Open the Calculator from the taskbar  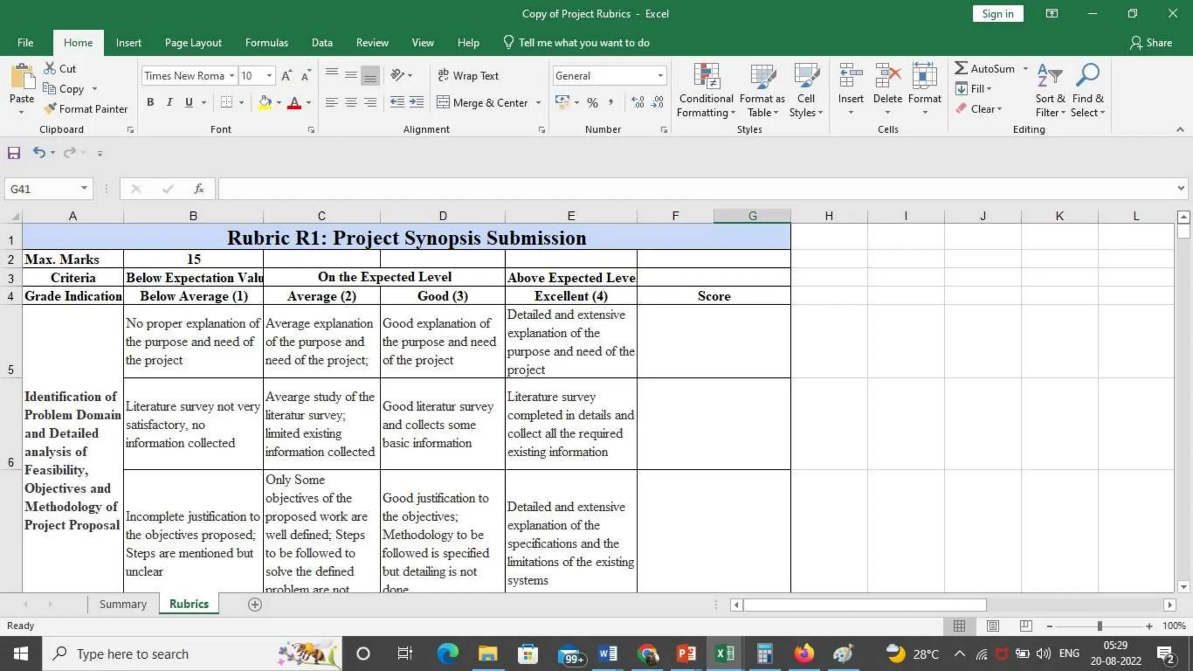click(x=764, y=654)
